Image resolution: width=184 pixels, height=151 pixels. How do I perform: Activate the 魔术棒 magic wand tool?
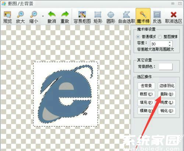143,16
